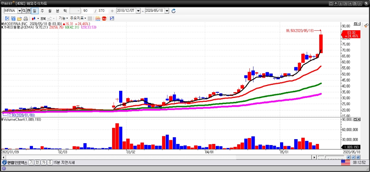Click the red Stop icon
This screenshot has width=370, height=172.
tap(104, 18)
